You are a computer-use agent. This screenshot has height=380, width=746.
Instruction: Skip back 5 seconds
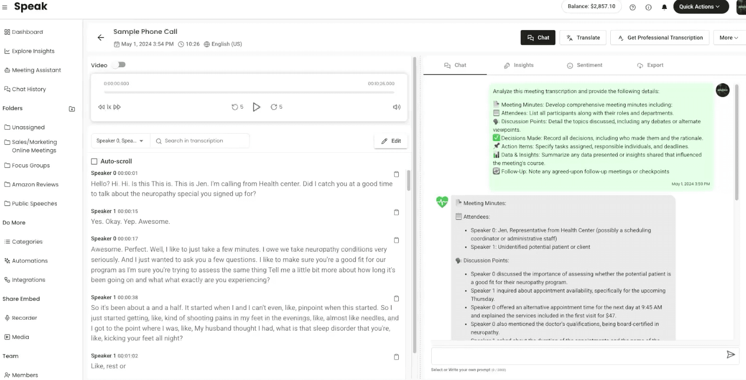click(237, 107)
